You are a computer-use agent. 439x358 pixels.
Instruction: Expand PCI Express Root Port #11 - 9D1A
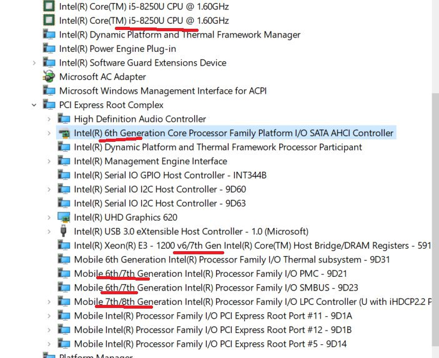[49, 316]
